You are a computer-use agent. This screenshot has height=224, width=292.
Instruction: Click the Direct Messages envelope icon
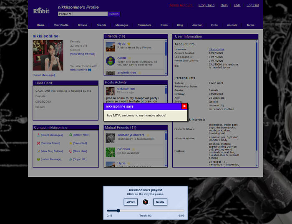tap(38, 135)
